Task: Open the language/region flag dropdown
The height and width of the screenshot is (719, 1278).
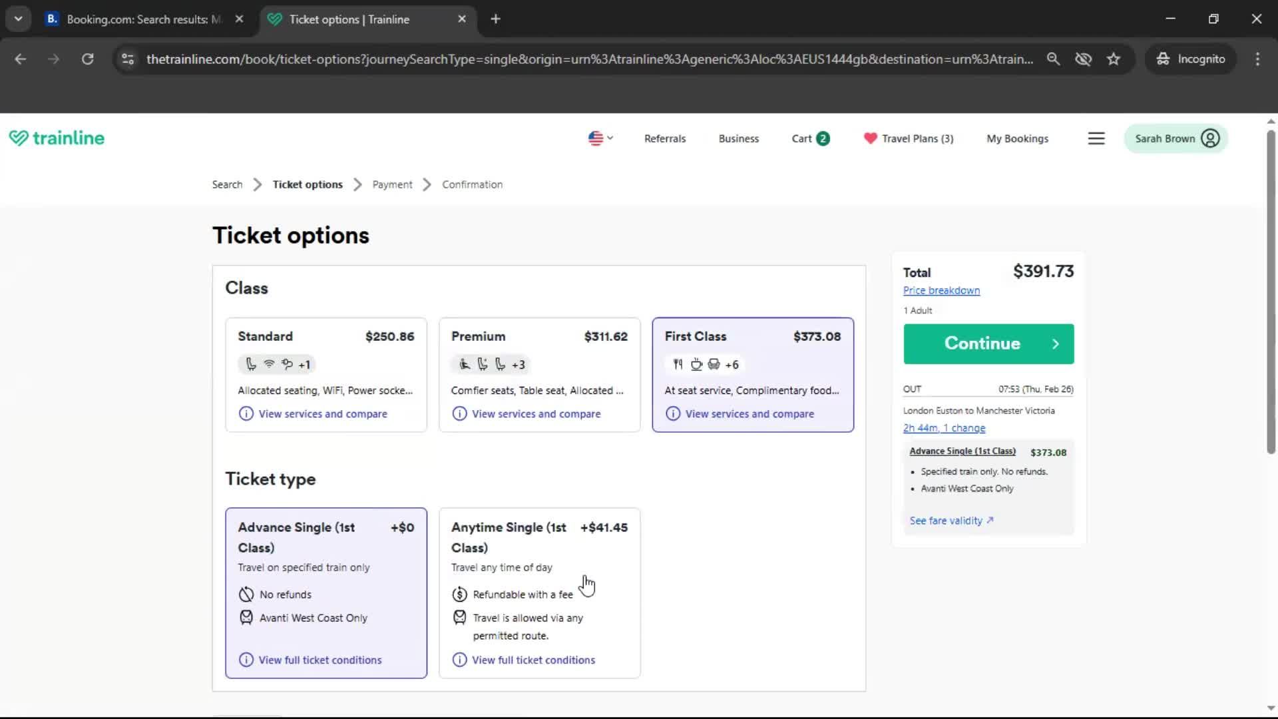Action: click(600, 138)
